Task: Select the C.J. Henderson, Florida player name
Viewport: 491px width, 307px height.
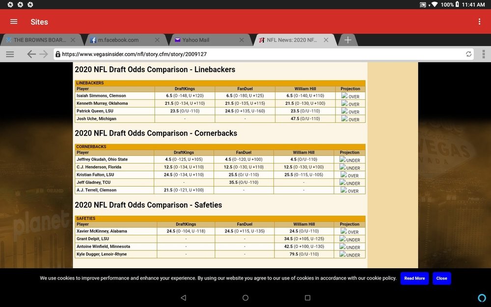Action: pyautogui.click(x=99, y=167)
